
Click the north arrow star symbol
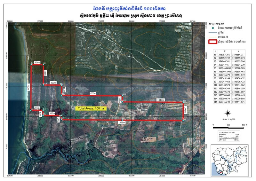click(228, 113)
